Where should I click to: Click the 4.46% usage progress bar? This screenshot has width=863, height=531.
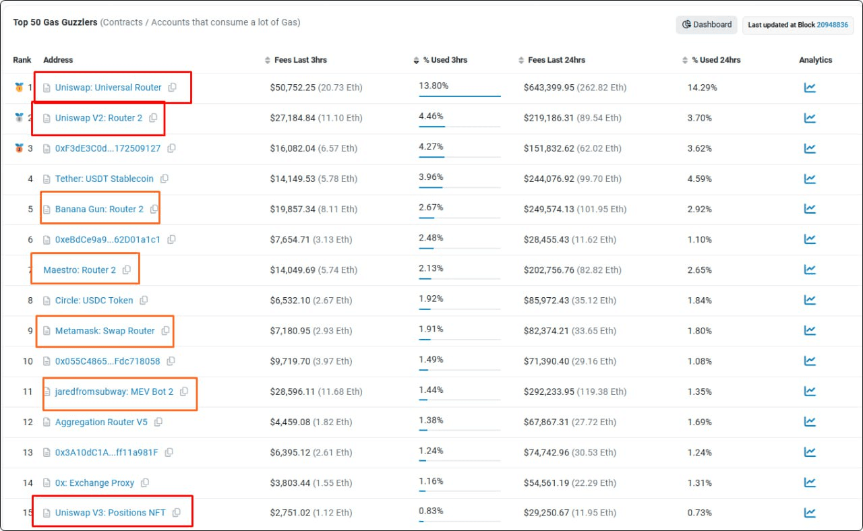[460, 127]
